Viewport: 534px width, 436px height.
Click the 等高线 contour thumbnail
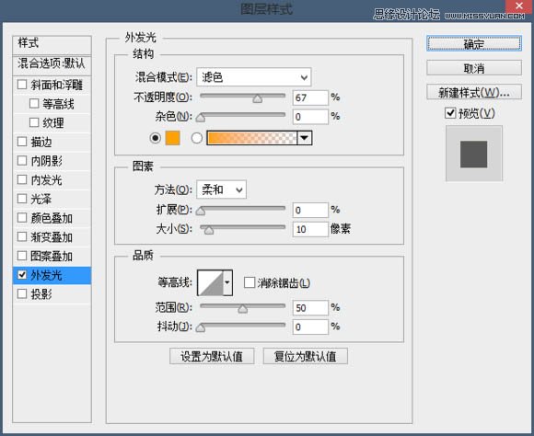[x=211, y=282]
